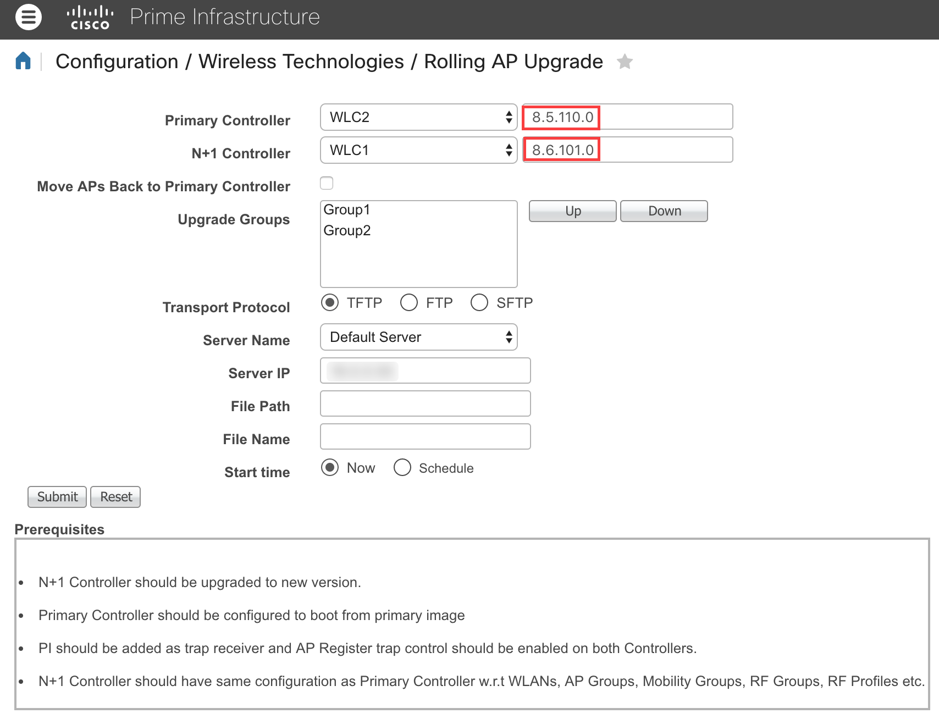Click the Cisco logo
Viewport: 939px width, 719px height.
(x=90, y=18)
